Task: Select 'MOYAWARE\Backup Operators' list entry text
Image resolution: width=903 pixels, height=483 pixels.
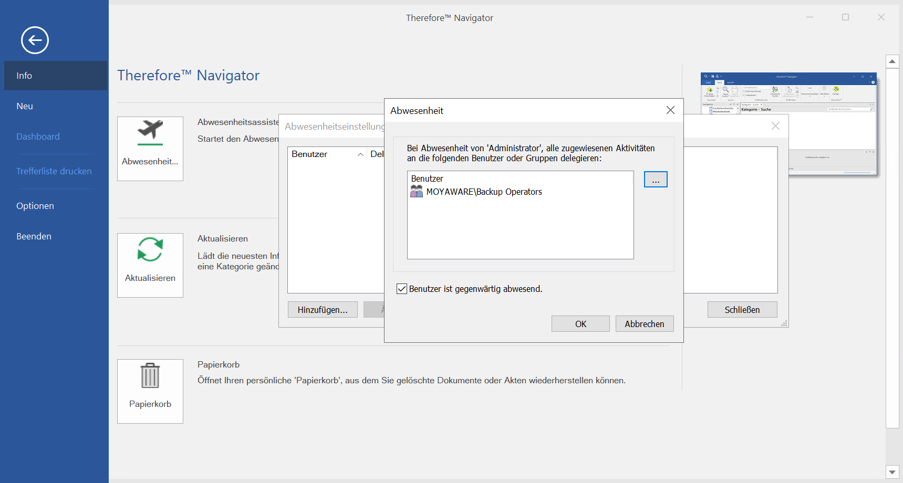Action: point(484,192)
